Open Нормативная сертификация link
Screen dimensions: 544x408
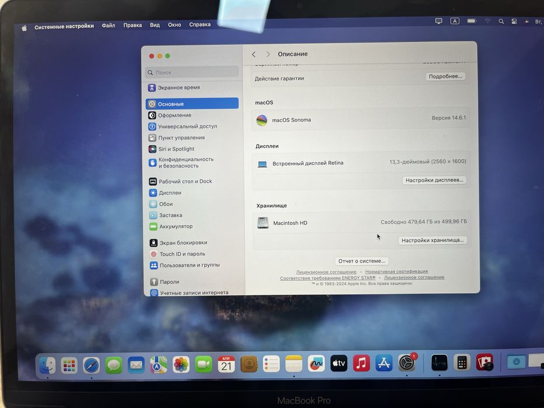[x=396, y=272]
